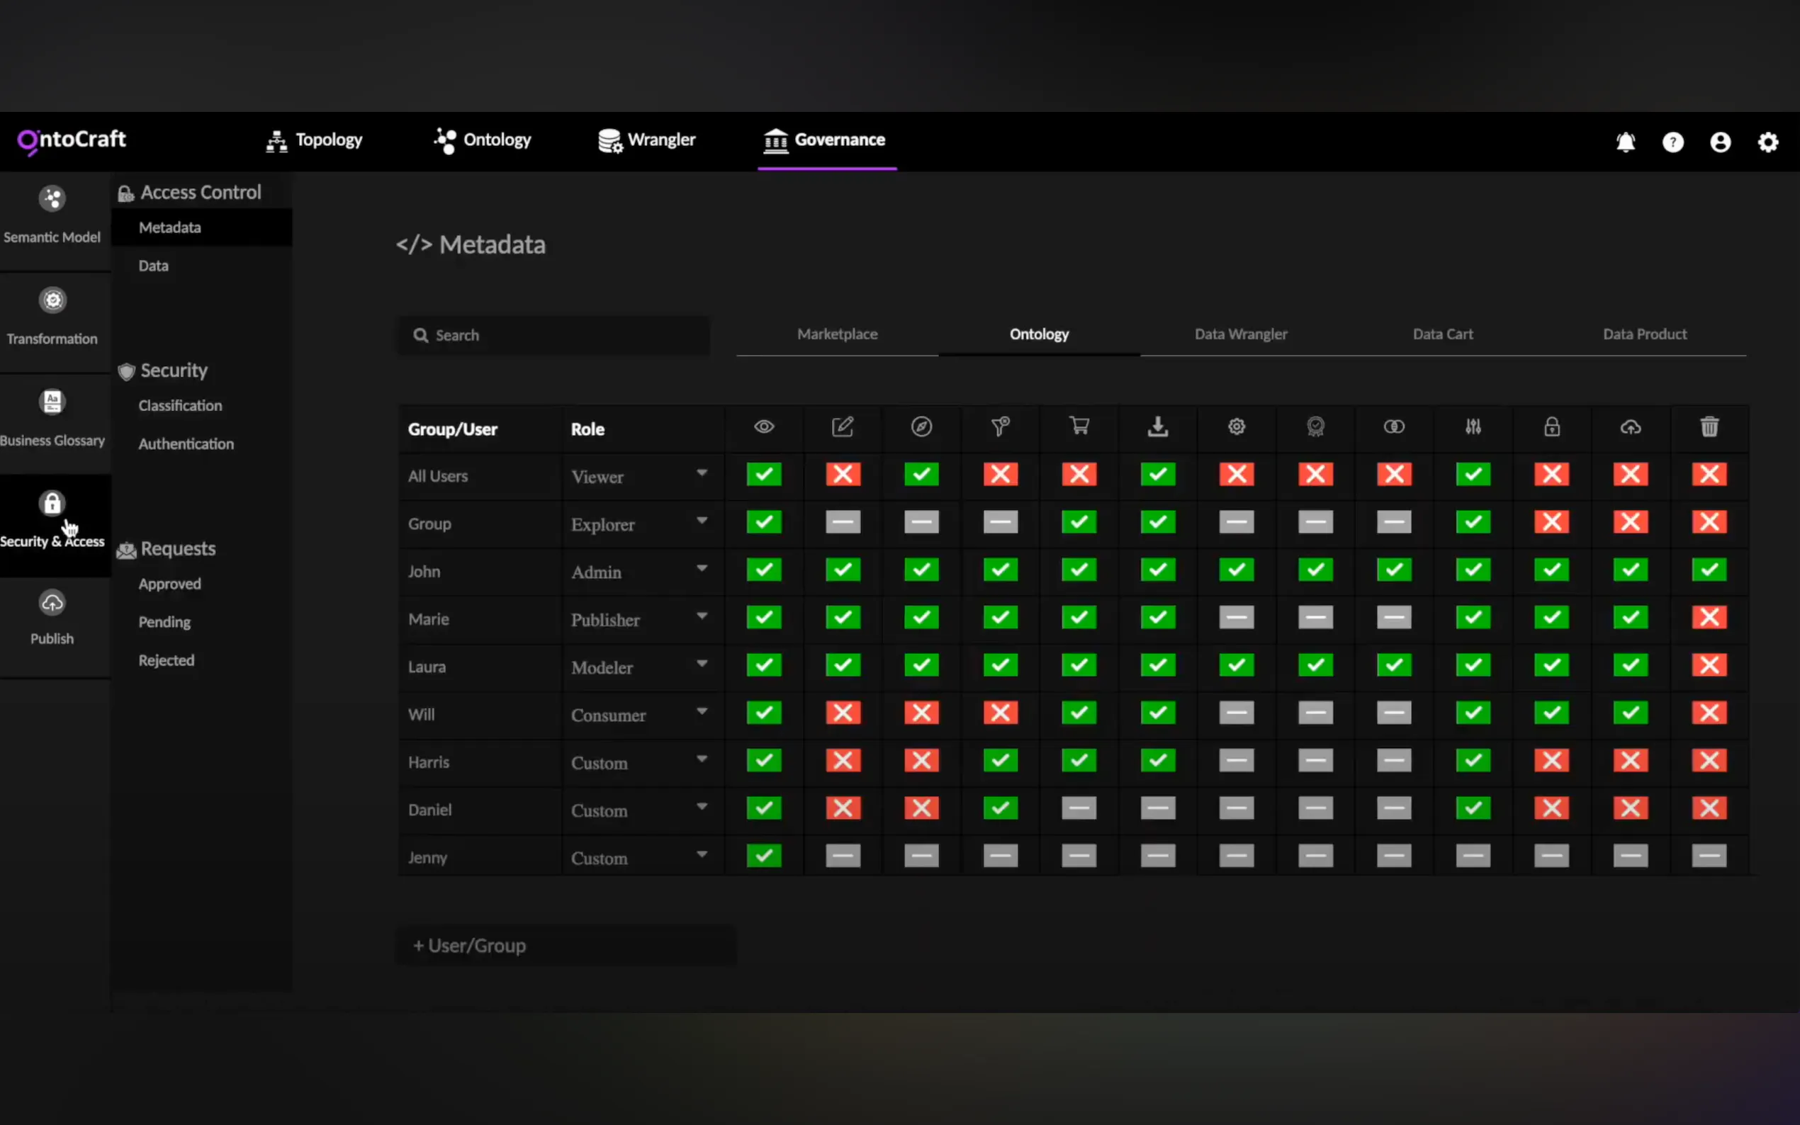Open Harris's Custom role dropdown
Screen dimensions: 1800x1125
pyautogui.click(x=702, y=759)
